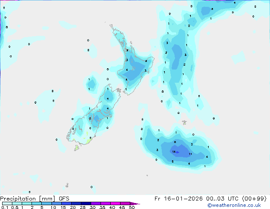This screenshot has height=209, width=270.
Task: Open the weatheronline.co.uk copyright link
Action: click(x=234, y=205)
